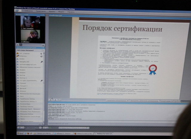The width and height of the screenshot is (191, 139).
Task: Launch Firefox quick launch icon
Action: click(28, 133)
